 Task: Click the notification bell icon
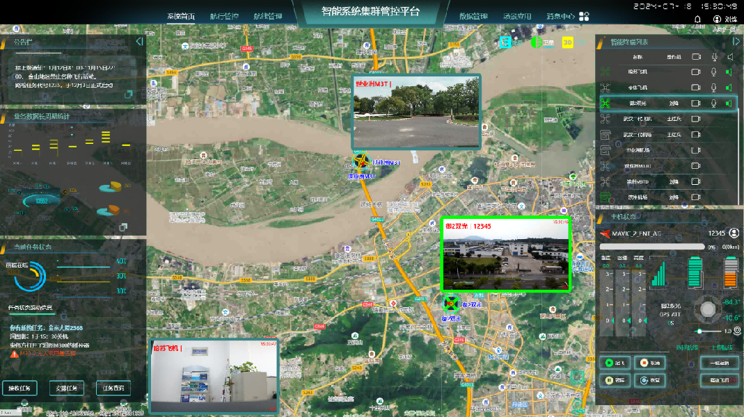click(x=699, y=19)
